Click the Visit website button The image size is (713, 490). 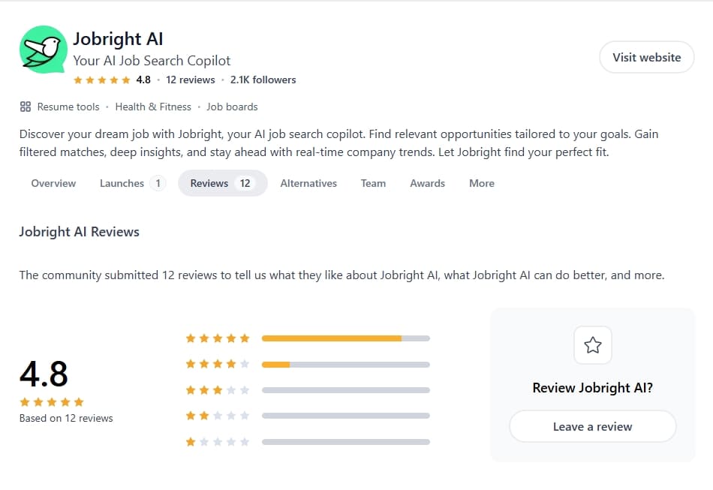[646, 57]
